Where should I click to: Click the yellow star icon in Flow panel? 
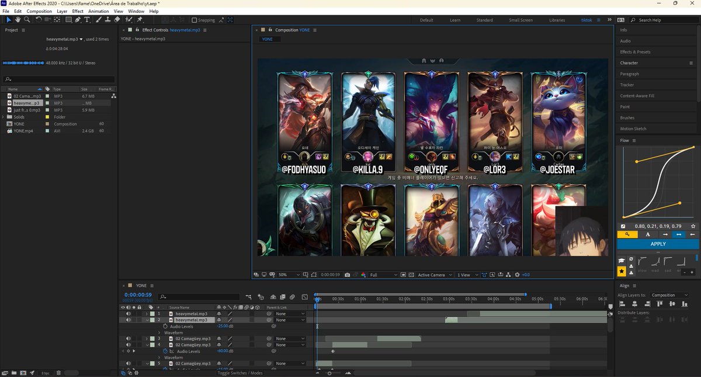622,271
